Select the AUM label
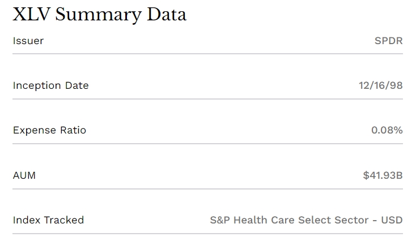 pos(24,175)
